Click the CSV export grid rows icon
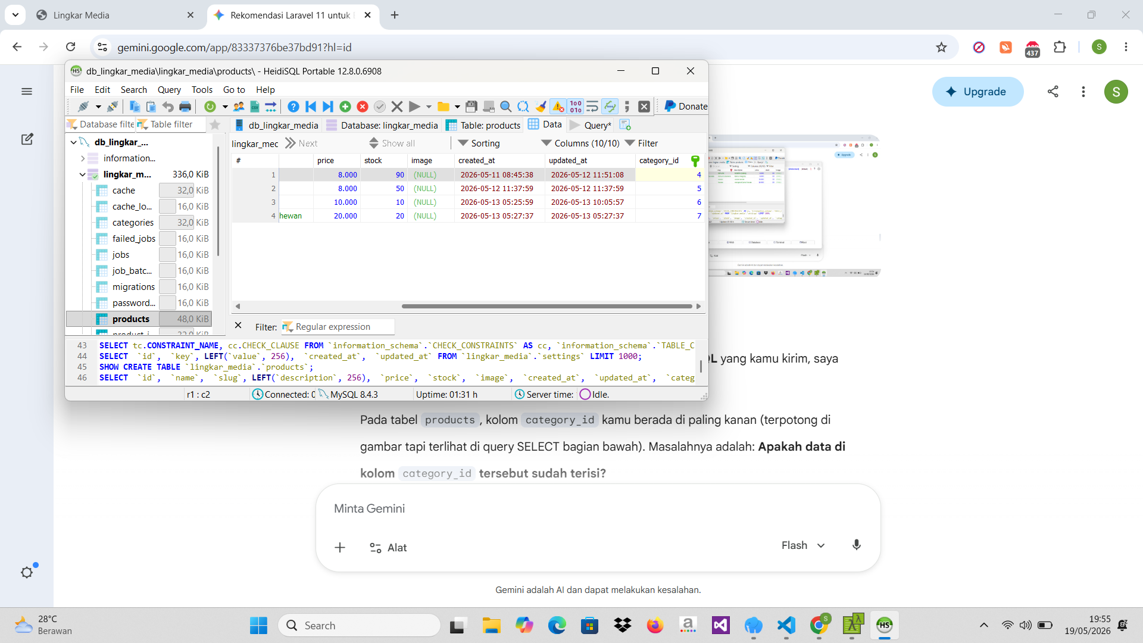 (255, 107)
